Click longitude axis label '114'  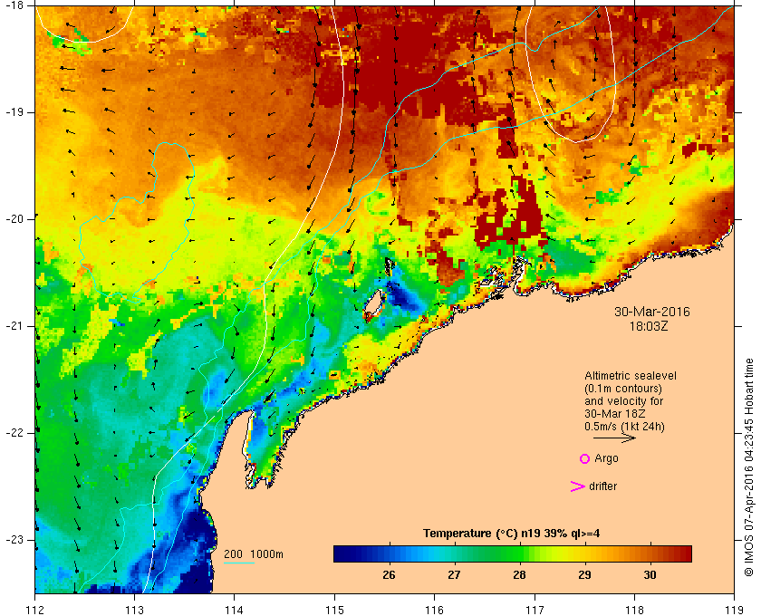(235, 610)
